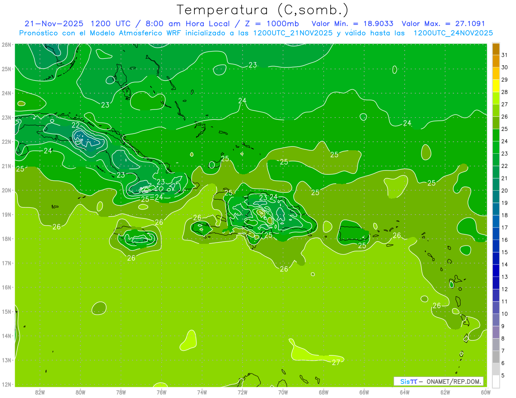The height and width of the screenshot is (398, 516).
Task: Click the 60W longitude axis label
Action: tap(486, 392)
